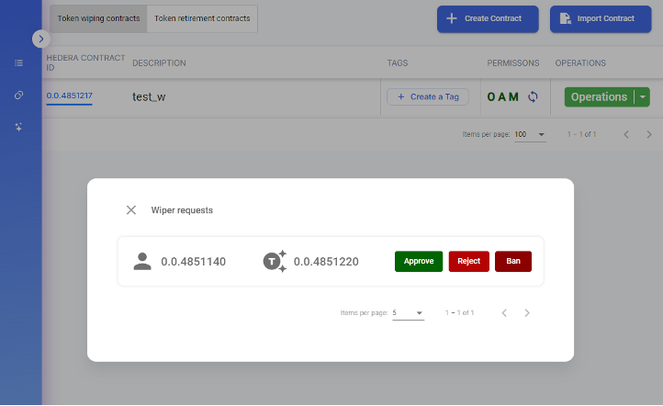
Task: Close the Wiper requests dialog
Action: point(131,210)
